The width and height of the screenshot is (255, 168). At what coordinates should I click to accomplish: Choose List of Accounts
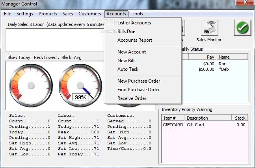[x=143, y=23]
